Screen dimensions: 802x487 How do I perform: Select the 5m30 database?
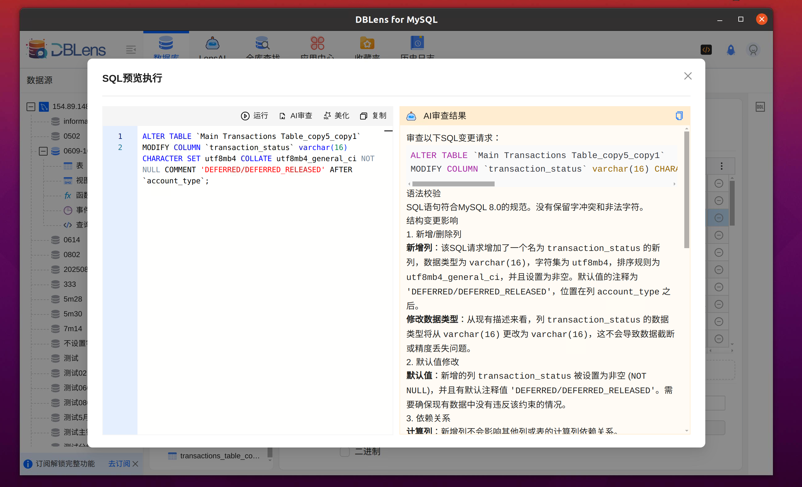67,314
